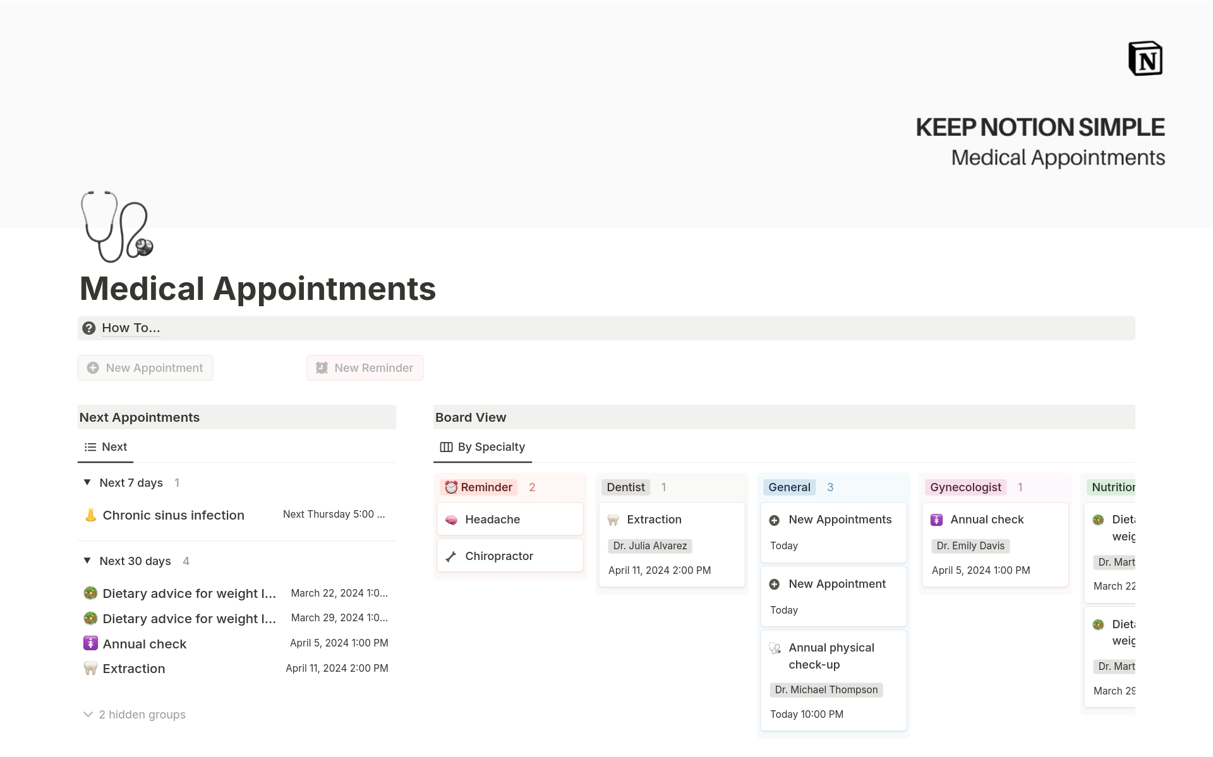Collapse the Next 30 days group
The image size is (1213, 757).
(x=87, y=561)
